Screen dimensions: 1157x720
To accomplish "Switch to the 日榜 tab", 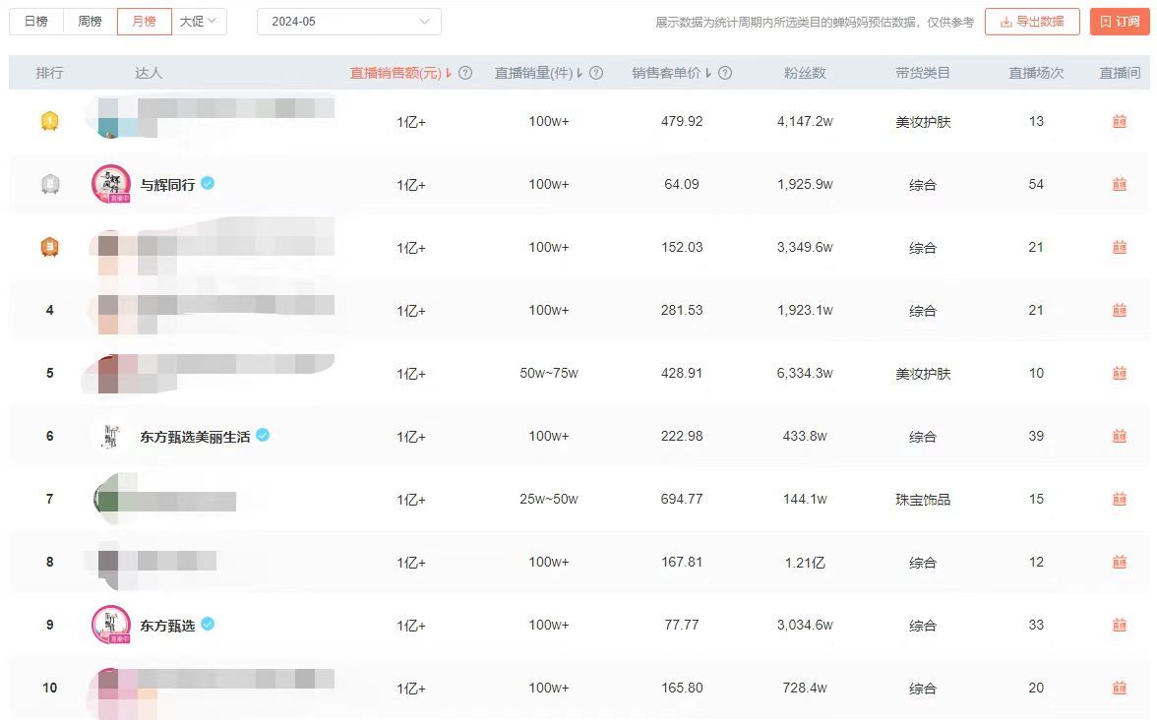I will [35, 22].
